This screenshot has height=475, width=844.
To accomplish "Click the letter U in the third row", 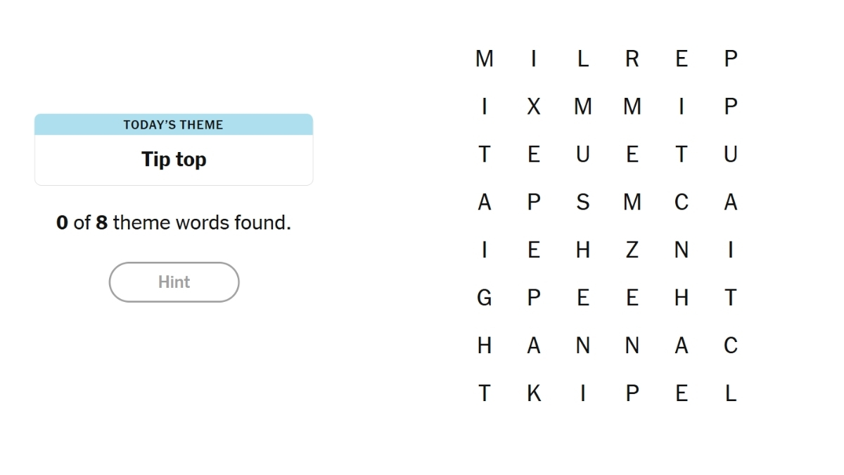I will 582,154.
